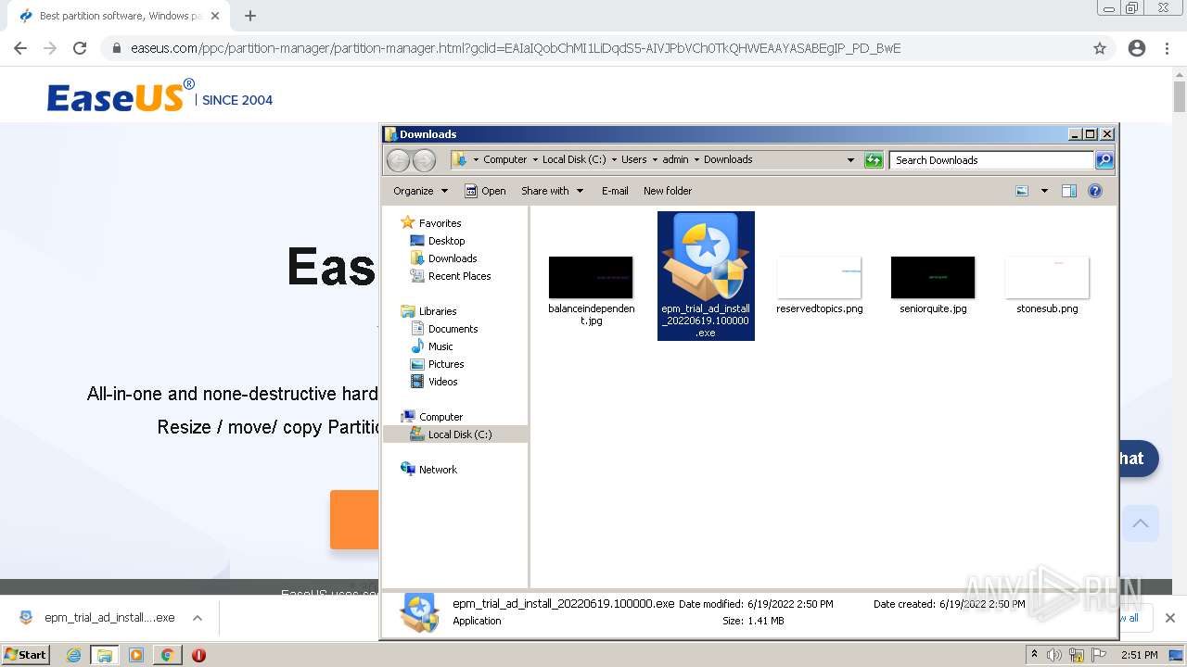The height and width of the screenshot is (667, 1187).
Task: Open chat bubble on EaseUS page
Action: (x=1138, y=459)
